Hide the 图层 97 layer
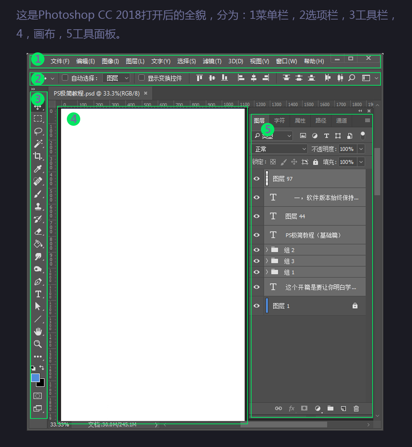This screenshot has height=447, width=412. 257,179
